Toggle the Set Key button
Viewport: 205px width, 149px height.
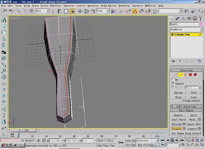tap(130, 145)
